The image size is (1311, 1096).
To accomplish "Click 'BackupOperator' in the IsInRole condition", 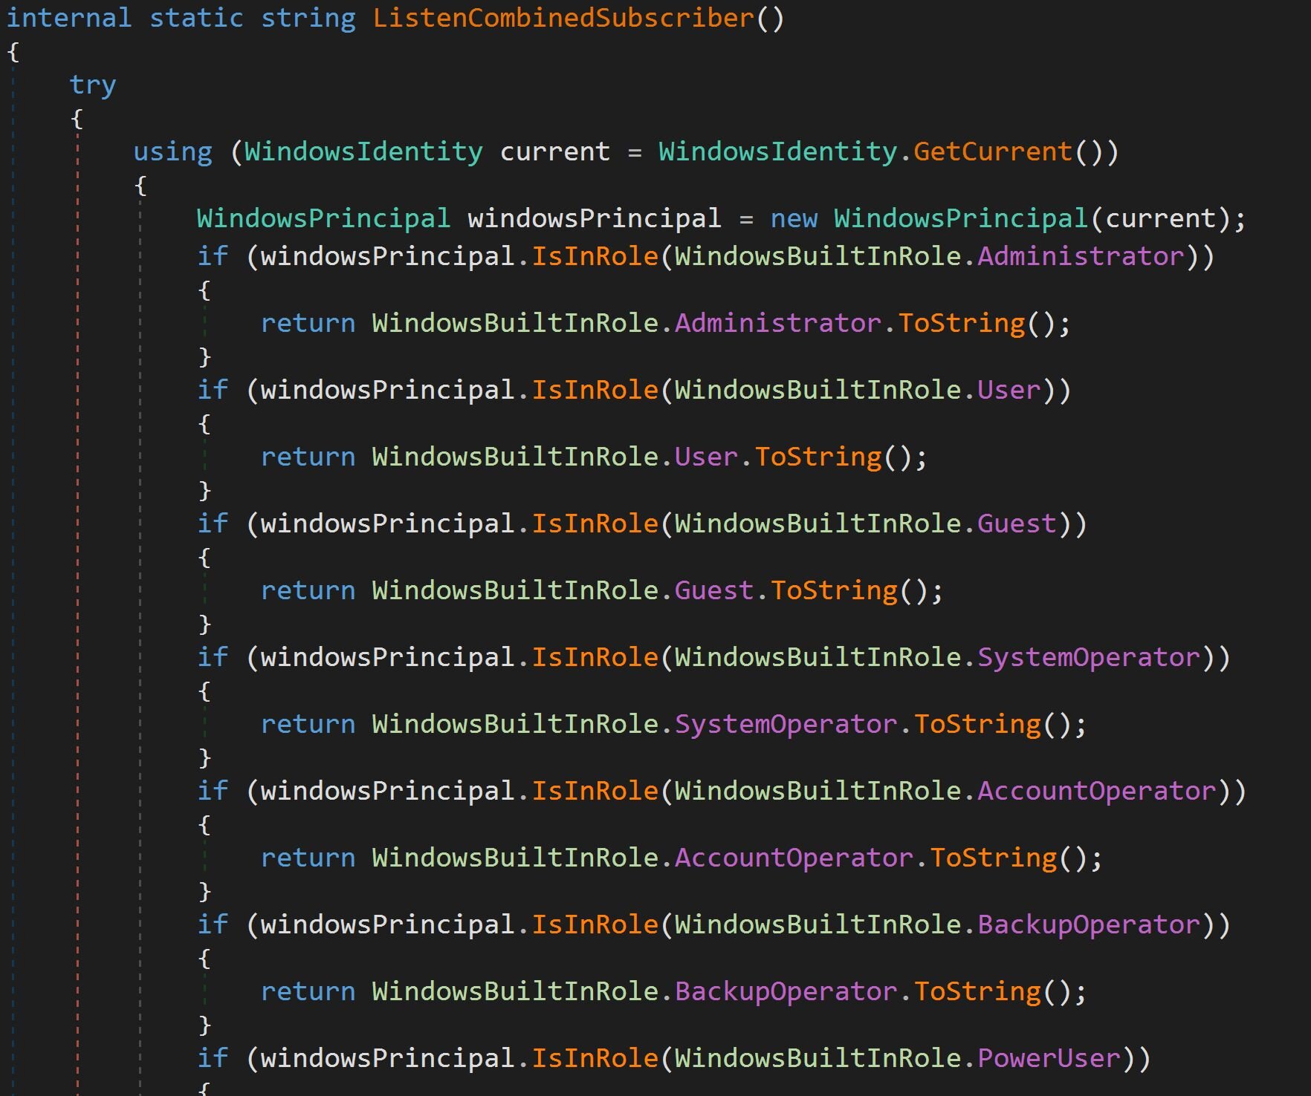I will (1089, 925).
